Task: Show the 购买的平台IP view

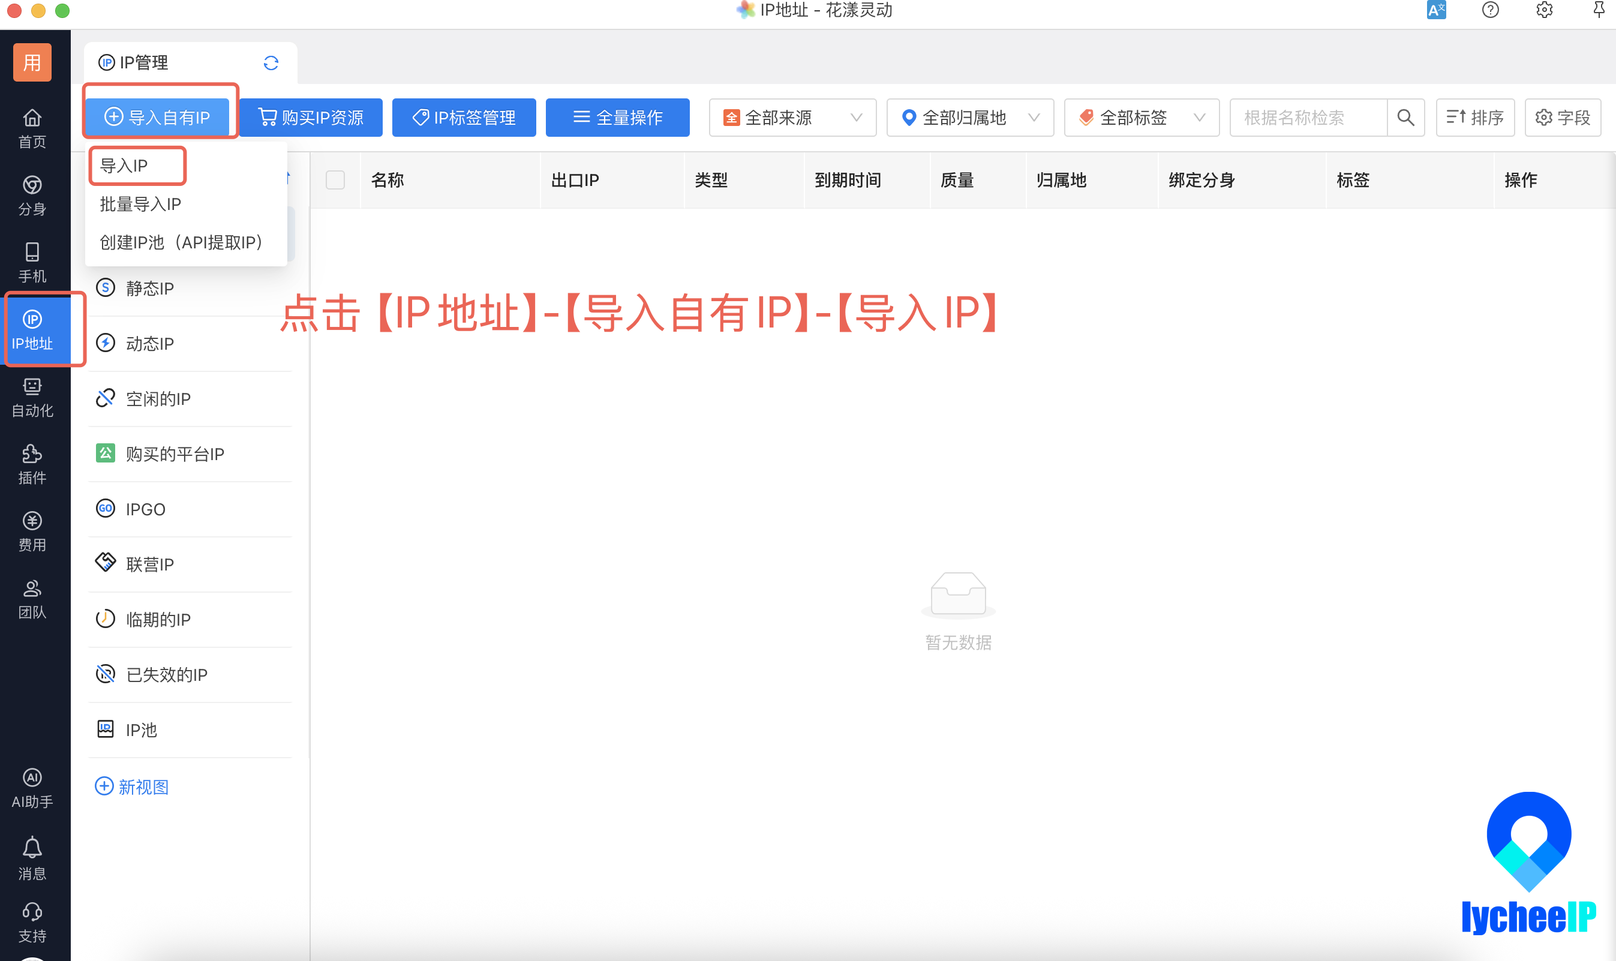Action: pos(190,454)
